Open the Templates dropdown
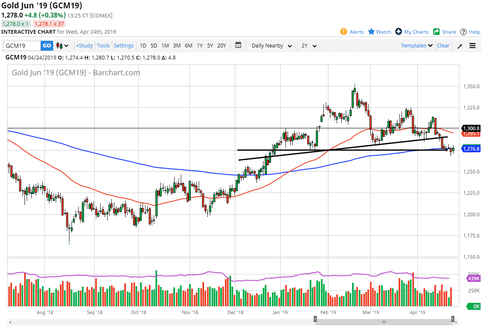The width and height of the screenshot is (483, 329). pyautogui.click(x=416, y=46)
